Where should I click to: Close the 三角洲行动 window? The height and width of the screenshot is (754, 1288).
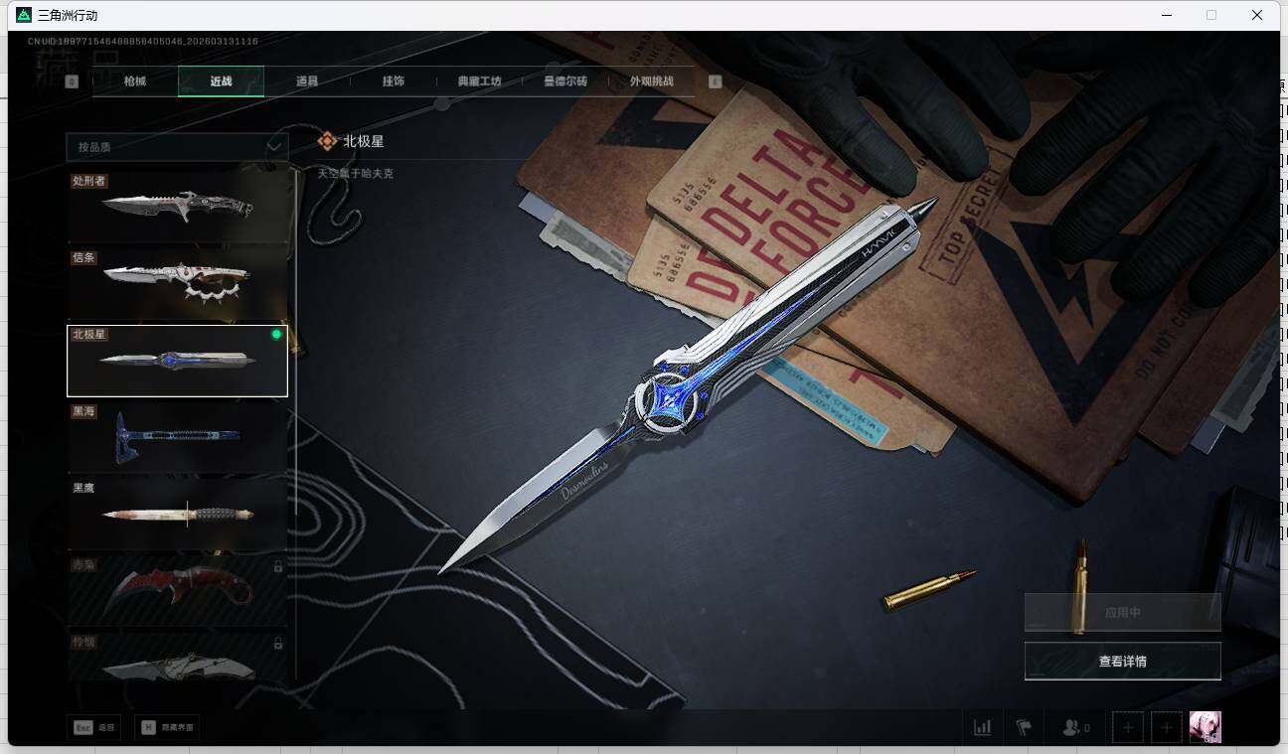click(x=1257, y=15)
